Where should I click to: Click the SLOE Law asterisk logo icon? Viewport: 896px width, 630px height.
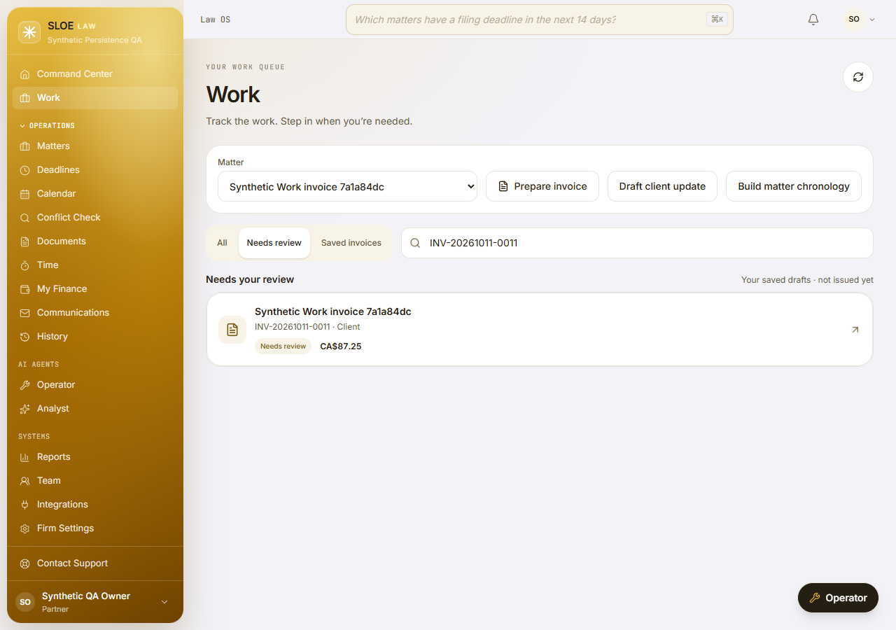click(29, 32)
